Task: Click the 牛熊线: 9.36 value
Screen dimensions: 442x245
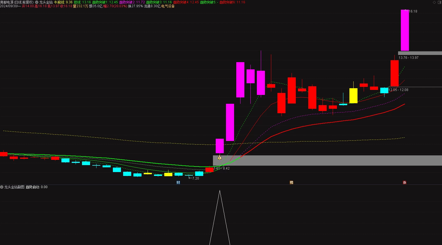Action: click(63, 2)
